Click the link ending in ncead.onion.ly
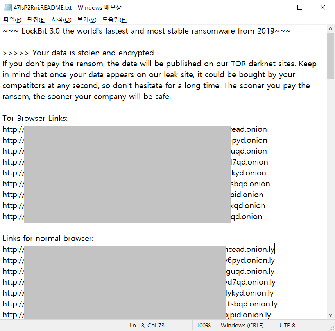Image resolution: width=335 pixels, height=331 pixels. [x=138, y=250]
